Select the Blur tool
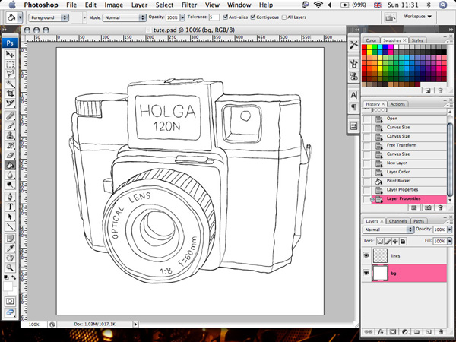456x342 pixels. (x=10, y=175)
